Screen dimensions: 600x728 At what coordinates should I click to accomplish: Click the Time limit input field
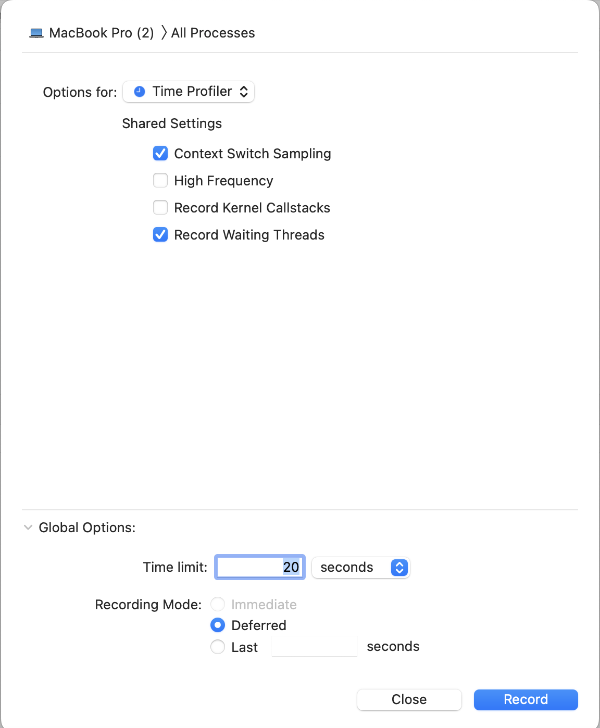pyautogui.click(x=260, y=567)
